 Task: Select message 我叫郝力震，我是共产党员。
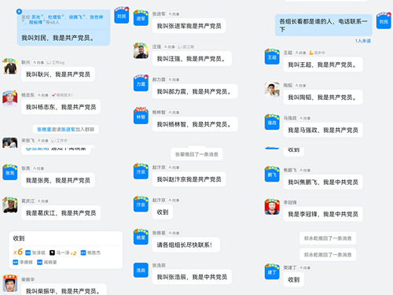[195, 91]
